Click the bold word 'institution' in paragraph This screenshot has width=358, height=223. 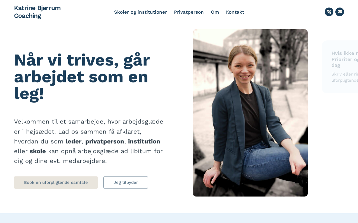(x=144, y=141)
